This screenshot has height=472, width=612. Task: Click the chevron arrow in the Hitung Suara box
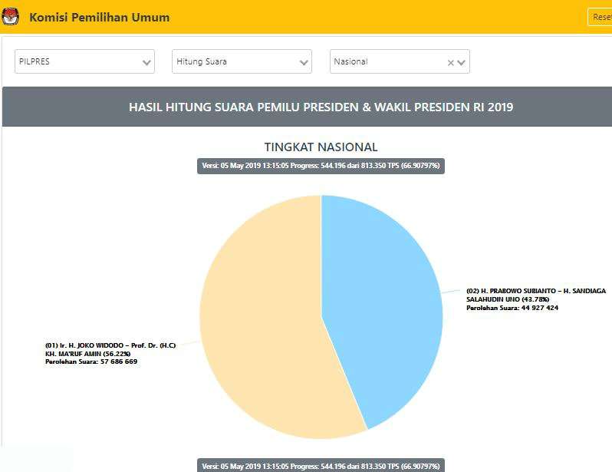[x=304, y=63]
